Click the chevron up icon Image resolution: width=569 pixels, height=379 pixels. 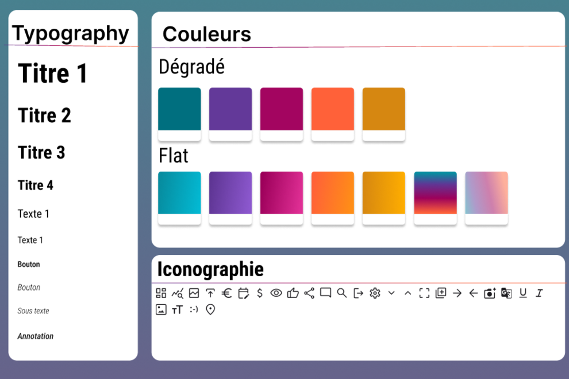point(407,293)
